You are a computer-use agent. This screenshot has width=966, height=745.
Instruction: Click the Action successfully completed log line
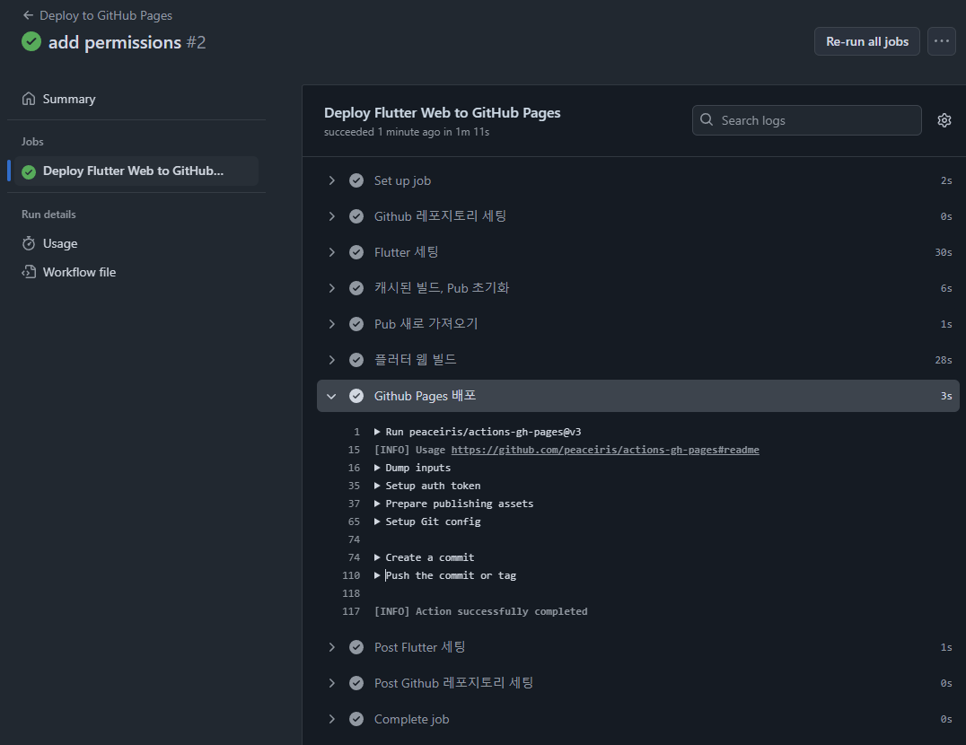point(480,611)
